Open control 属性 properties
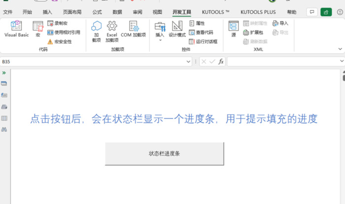Image resolution: width=345 pixels, height=204 pixels. [x=197, y=23]
